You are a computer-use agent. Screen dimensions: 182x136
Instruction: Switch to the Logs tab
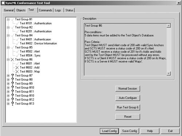click(x=58, y=10)
